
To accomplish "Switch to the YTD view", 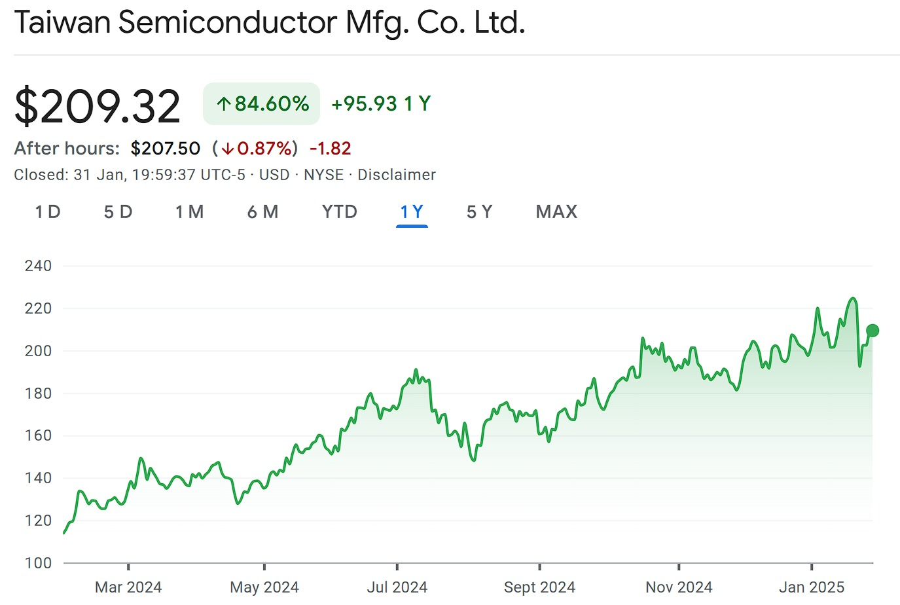I will point(338,211).
